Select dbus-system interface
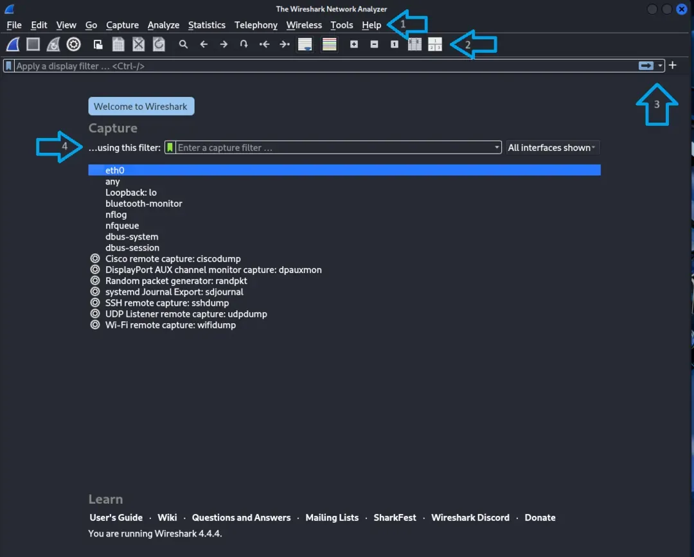Screen dimensions: 694x557 (x=344, y=236)
